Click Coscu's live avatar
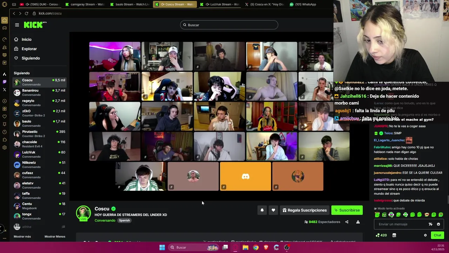Image resolution: width=449 pixels, height=253 pixels. pyautogui.click(x=83, y=213)
